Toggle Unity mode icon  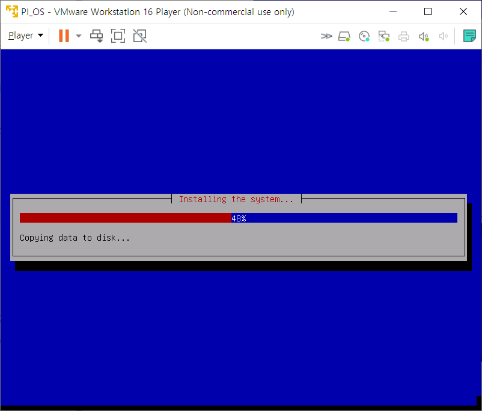tap(139, 36)
